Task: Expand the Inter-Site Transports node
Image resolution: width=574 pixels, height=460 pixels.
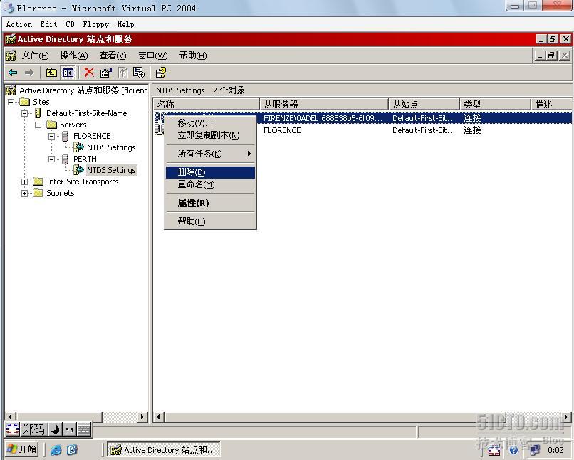Action: pyautogui.click(x=24, y=182)
